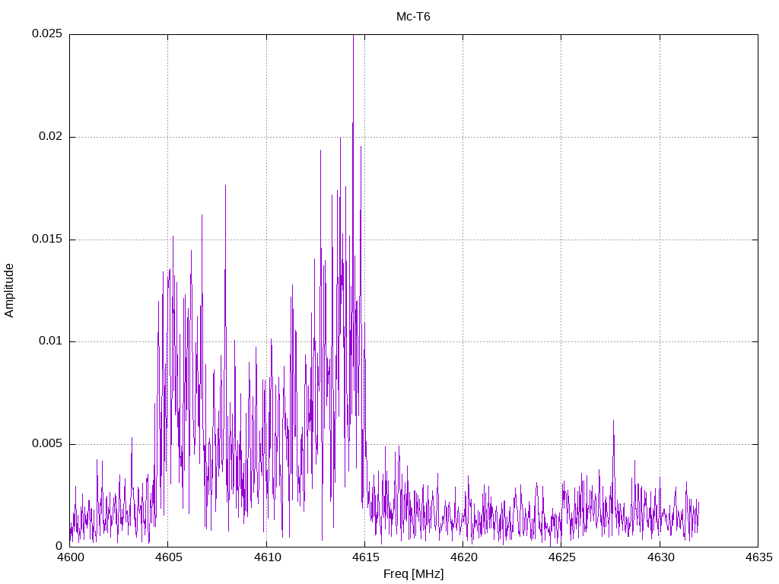Select the 4620 frequency tick label
The height and width of the screenshot is (584, 779).
click(x=463, y=557)
